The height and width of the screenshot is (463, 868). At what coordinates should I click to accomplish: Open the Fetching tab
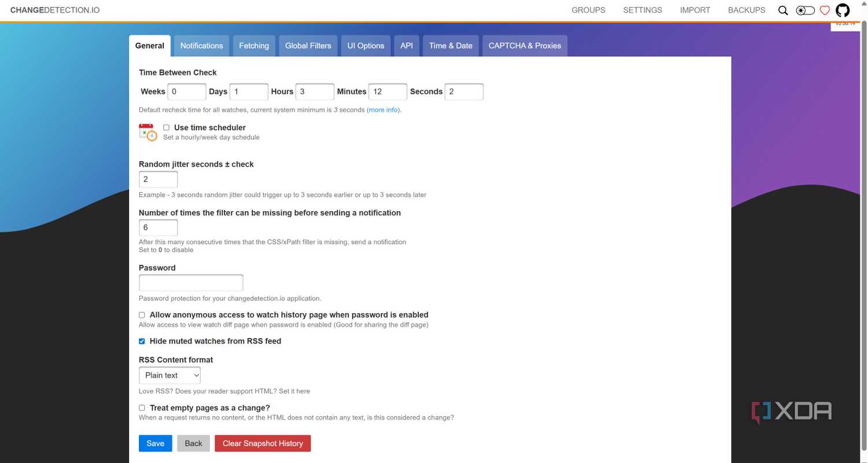click(x=254, y=46)
